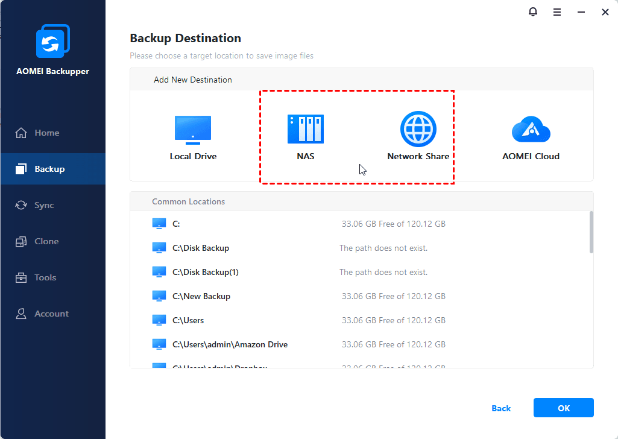618x439 pixels.
Task: Open notifications bell icon
Action: pyautogui.click(x=532, y=12)
